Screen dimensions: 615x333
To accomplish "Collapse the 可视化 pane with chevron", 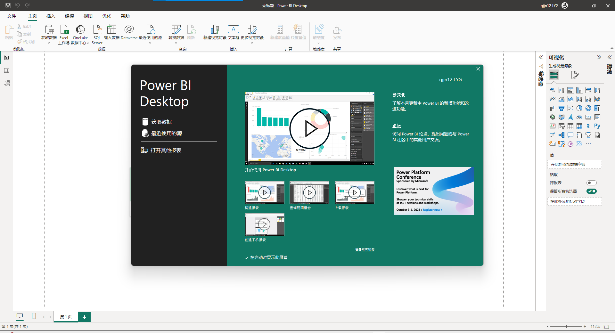I will (599, 58).
